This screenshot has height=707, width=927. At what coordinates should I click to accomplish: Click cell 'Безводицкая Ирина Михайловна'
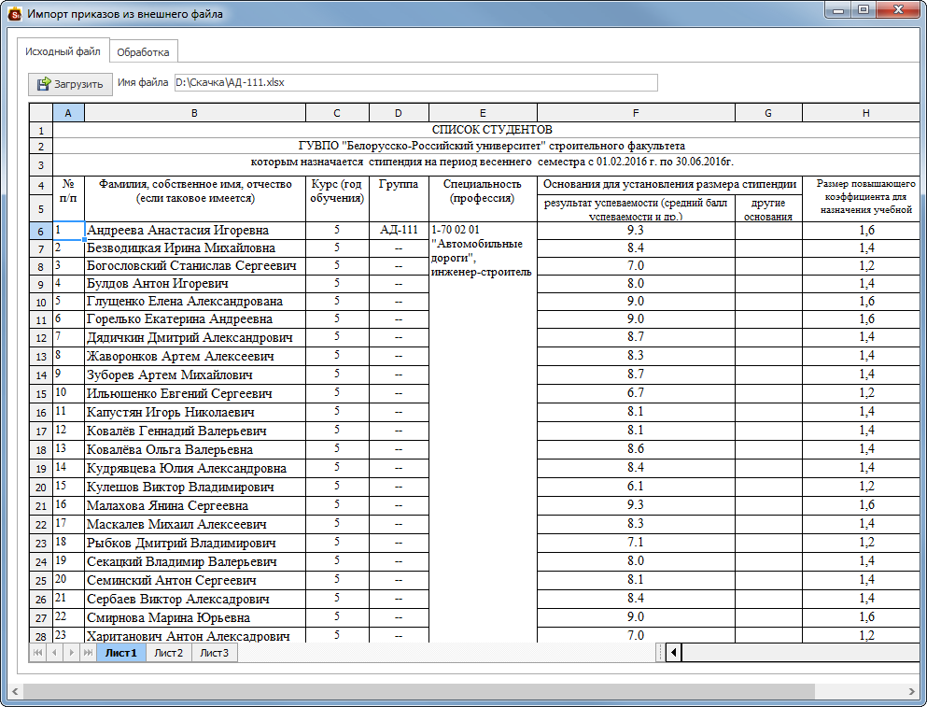point(195,247)
